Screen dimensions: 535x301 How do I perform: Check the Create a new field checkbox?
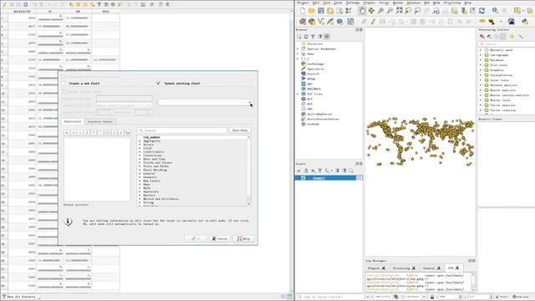[x=64, y=84]
